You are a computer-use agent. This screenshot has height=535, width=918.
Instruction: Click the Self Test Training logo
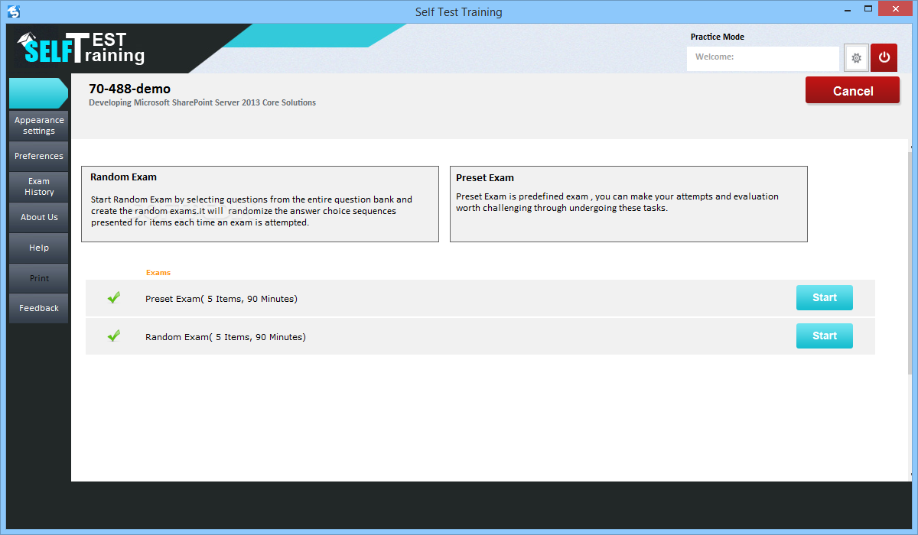(81, 49)
